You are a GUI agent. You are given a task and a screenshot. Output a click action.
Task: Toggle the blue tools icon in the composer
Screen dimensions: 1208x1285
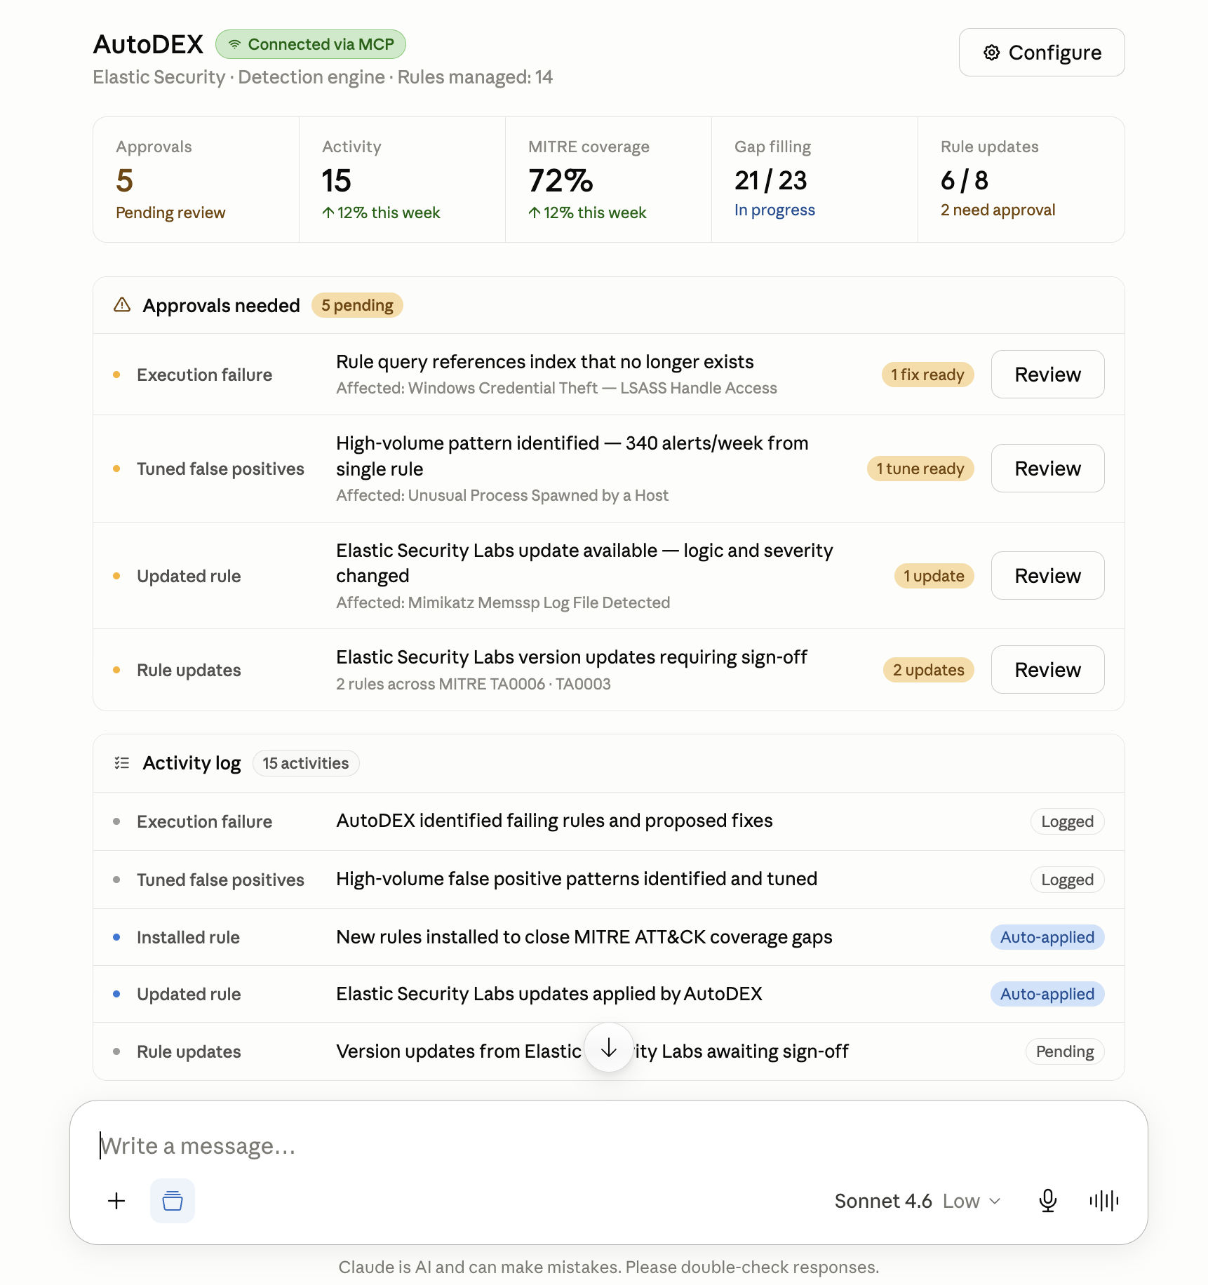pos(173,1201)
